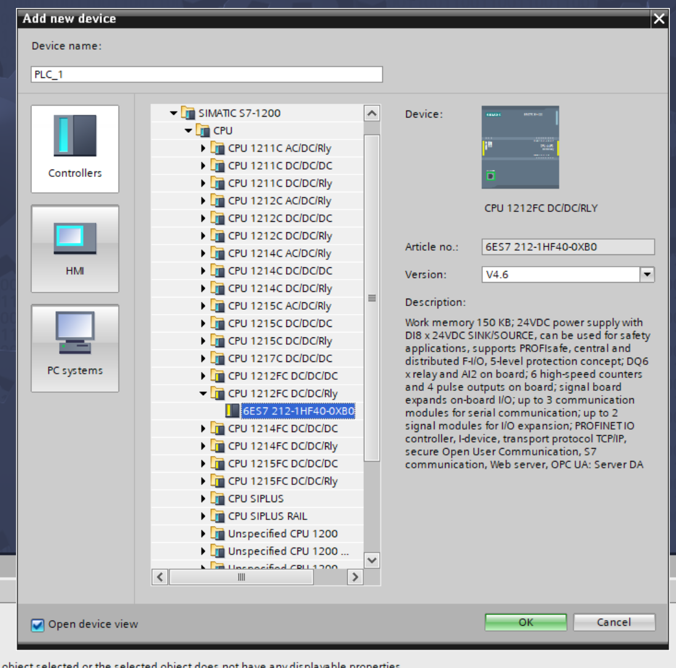
Task: Collapse the SIMATIC S7-1200 tree node
Action: tap(173, 113)
